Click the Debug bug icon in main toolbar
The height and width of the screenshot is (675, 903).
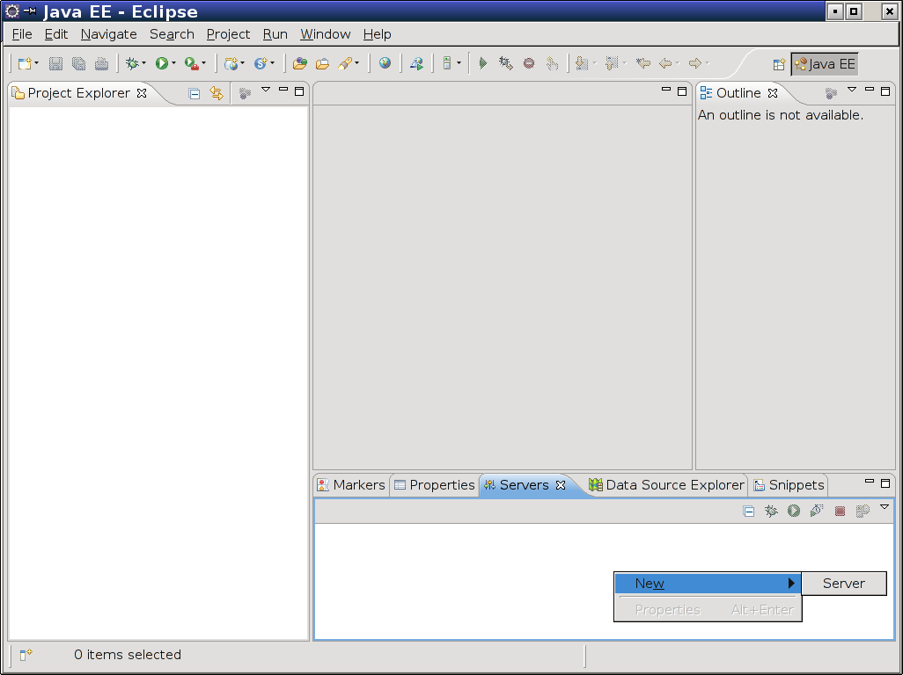coord(132,63)
